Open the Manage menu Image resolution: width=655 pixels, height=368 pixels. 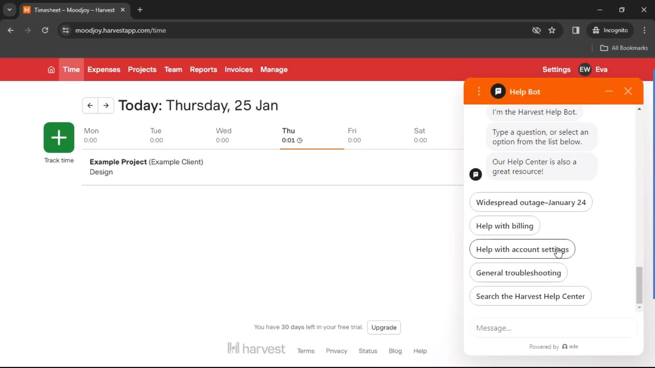coord(274,70)
